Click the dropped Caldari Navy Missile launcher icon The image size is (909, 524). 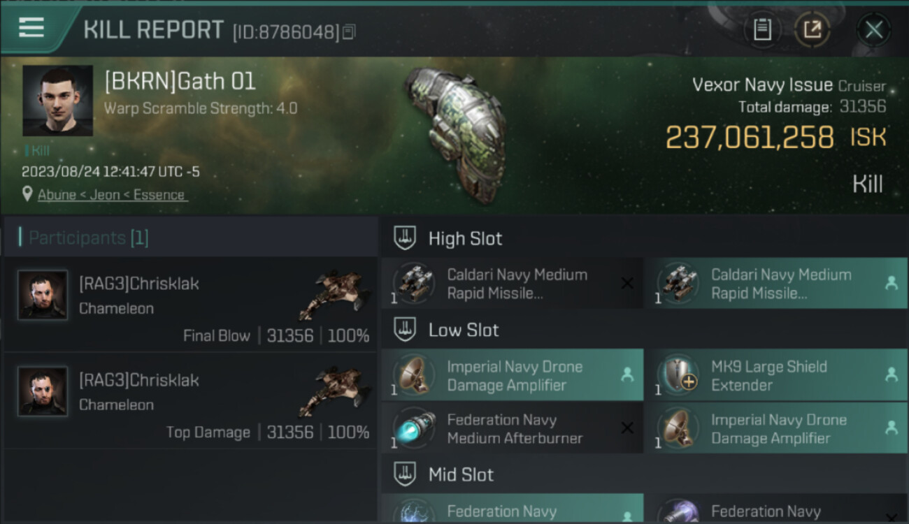(676, 284)
